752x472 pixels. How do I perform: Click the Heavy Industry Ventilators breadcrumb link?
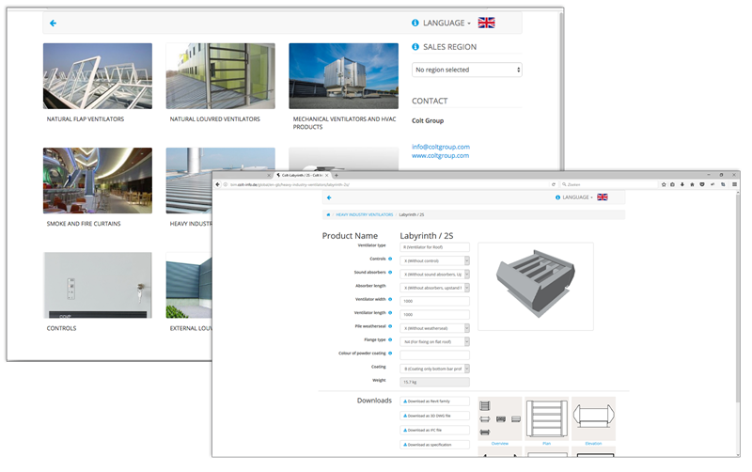click(365, 215)
